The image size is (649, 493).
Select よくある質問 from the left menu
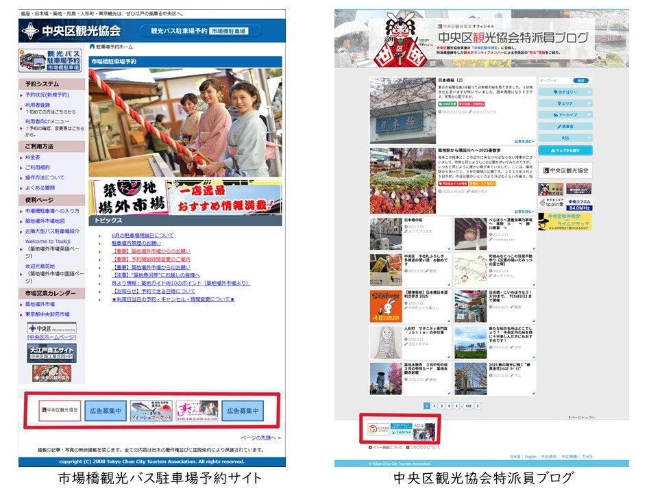click(x=40, y=188)
